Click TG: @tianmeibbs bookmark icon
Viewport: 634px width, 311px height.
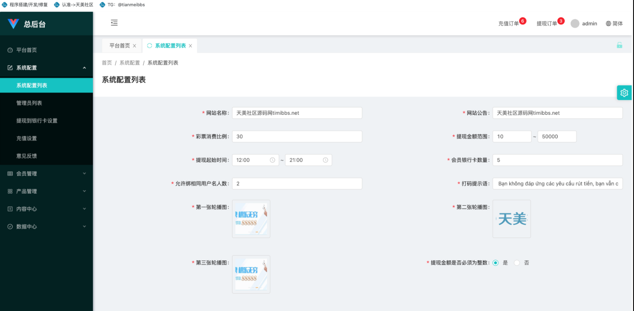[x=102, y=5]
